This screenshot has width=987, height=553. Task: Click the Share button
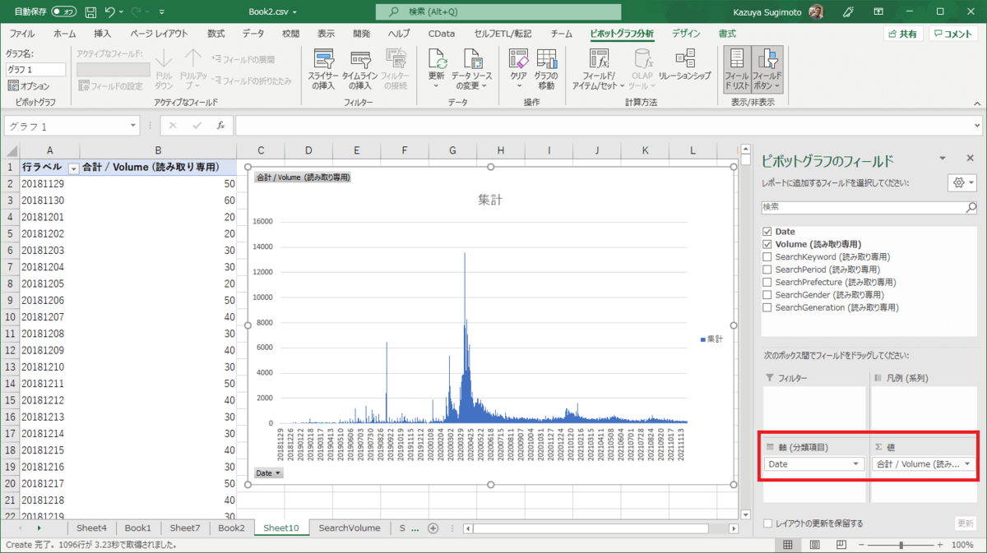point(902,34)
